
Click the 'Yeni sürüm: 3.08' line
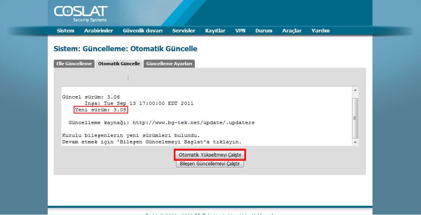point(101,110)
